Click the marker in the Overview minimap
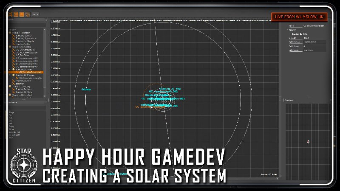Image resolution: width=340 pixels, height=191 pixels. pos(308,142)
